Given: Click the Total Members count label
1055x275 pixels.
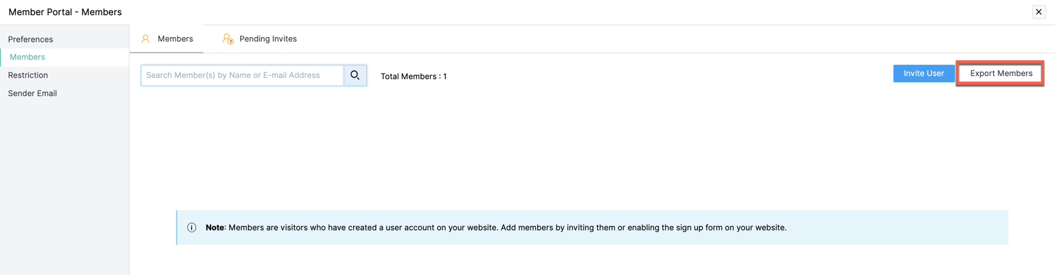Looking at the screenshot, I should (x=413, y=77).
